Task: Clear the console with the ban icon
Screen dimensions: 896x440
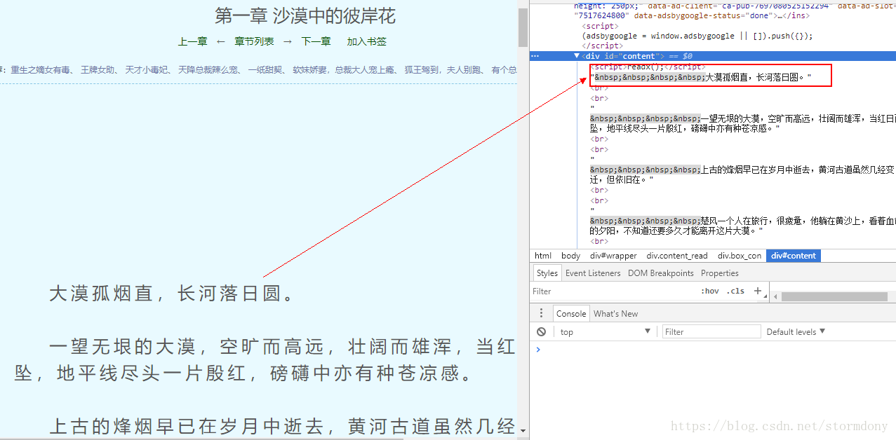Action: click(x=541, y=332)
